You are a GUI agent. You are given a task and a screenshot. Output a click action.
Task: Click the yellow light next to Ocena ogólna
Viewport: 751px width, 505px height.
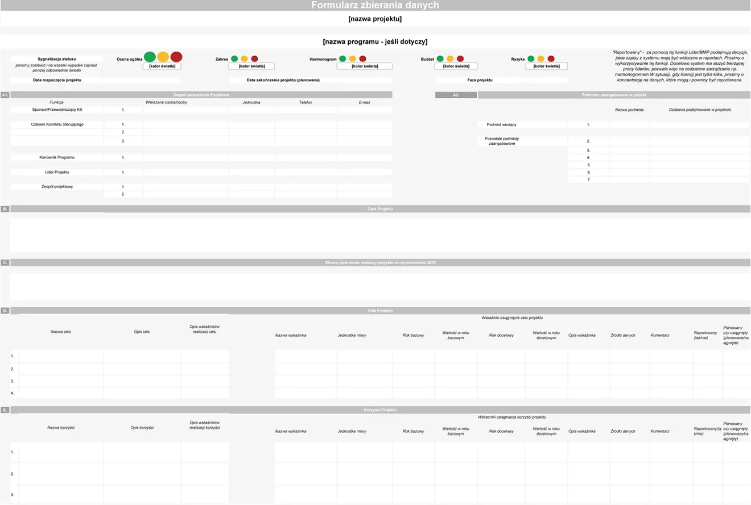(163, 57)
